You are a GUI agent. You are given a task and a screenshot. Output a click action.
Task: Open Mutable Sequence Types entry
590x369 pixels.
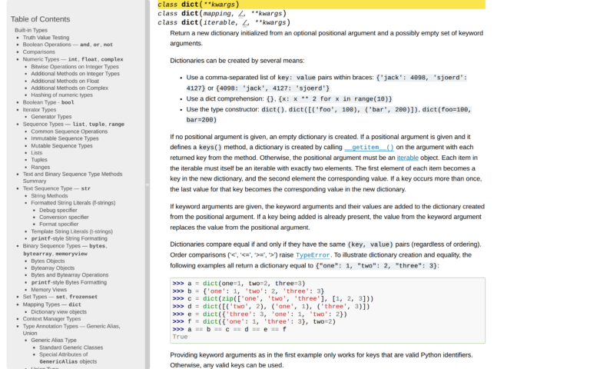[61, 146]
